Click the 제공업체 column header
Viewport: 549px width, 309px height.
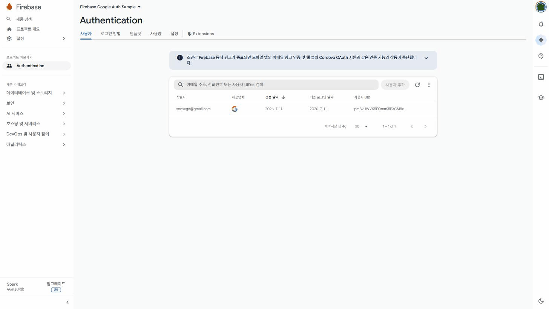[238, 97]
